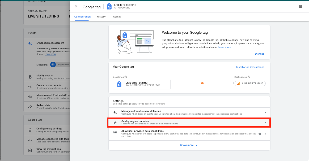Viewport: 309px width, 161px height.
Task: Open Configure tag settings row
Action: (47, 130)
